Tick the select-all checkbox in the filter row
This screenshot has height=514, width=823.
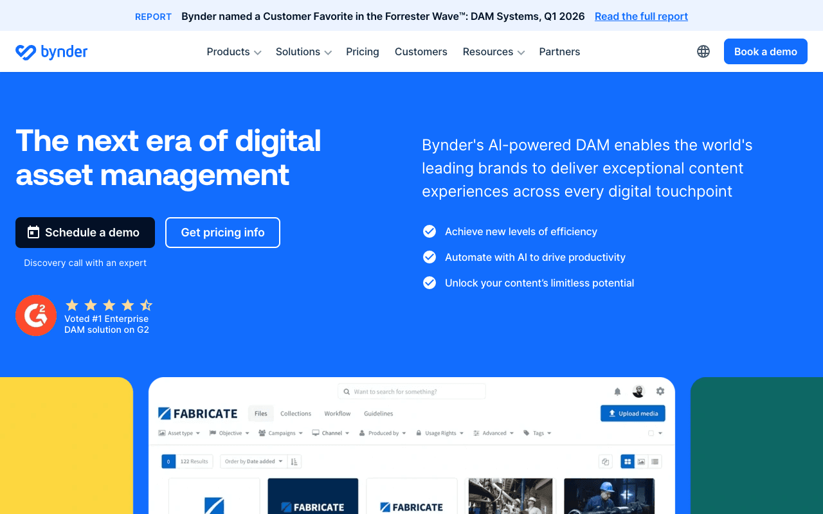pos(651,433)
